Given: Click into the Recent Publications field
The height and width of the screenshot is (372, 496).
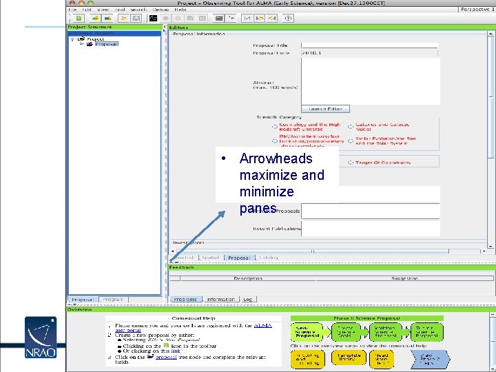Looking at the screenshot, I should click(x=371, y=229).
